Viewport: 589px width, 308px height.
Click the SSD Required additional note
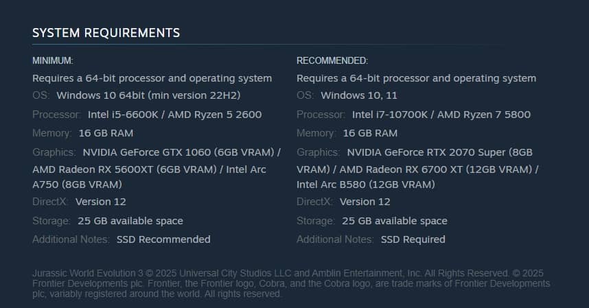413,239
